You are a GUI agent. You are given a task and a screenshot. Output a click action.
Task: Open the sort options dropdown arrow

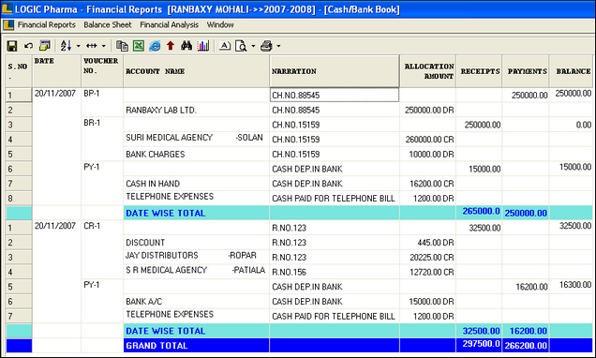pos(79,46)
